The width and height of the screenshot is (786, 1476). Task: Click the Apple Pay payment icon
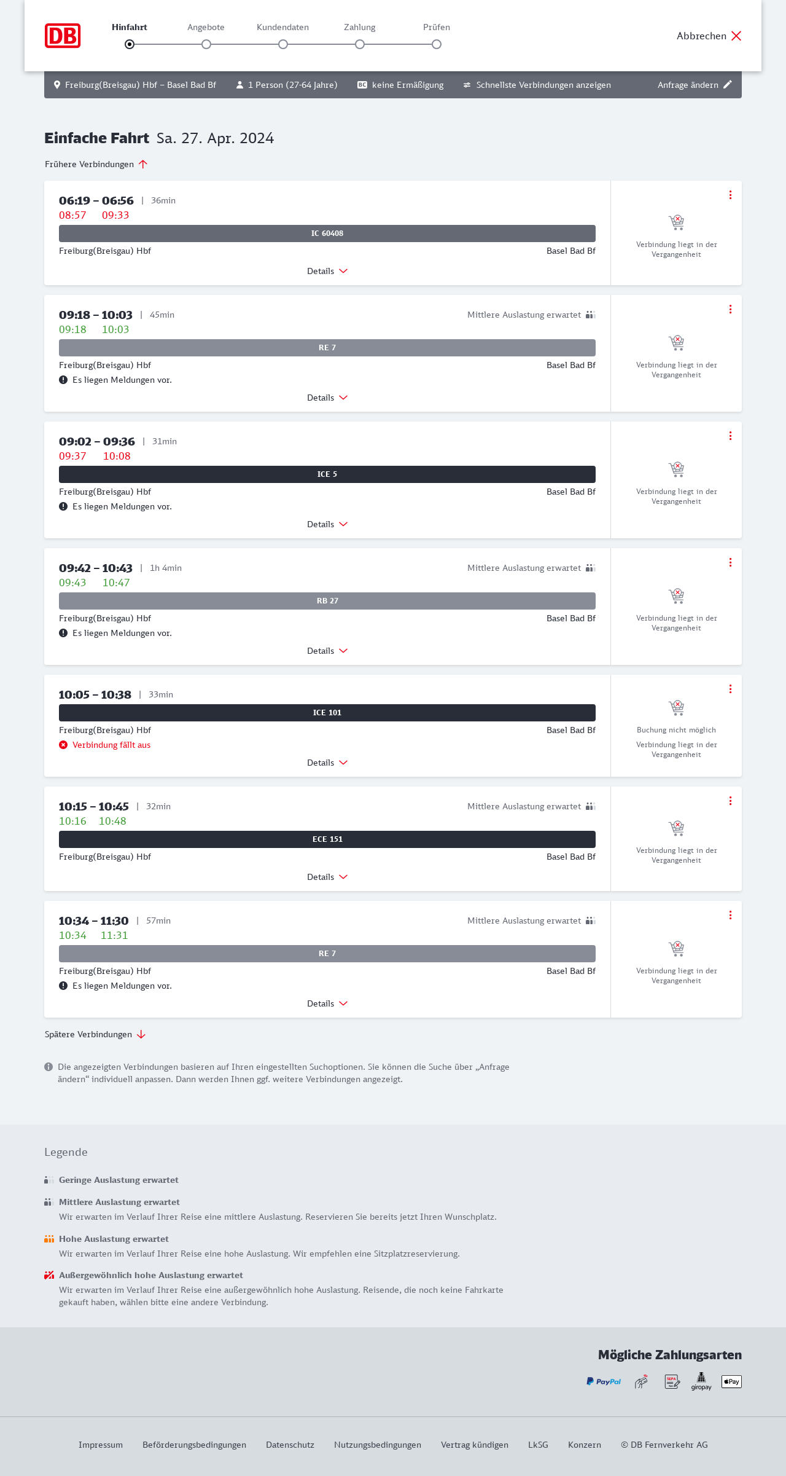click(x=731, y=1381)
